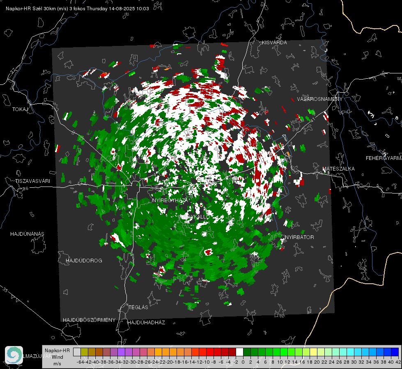The image size is (402, 369).
Task: Click the KISVÁRDA city label
Action: point(274,43)
